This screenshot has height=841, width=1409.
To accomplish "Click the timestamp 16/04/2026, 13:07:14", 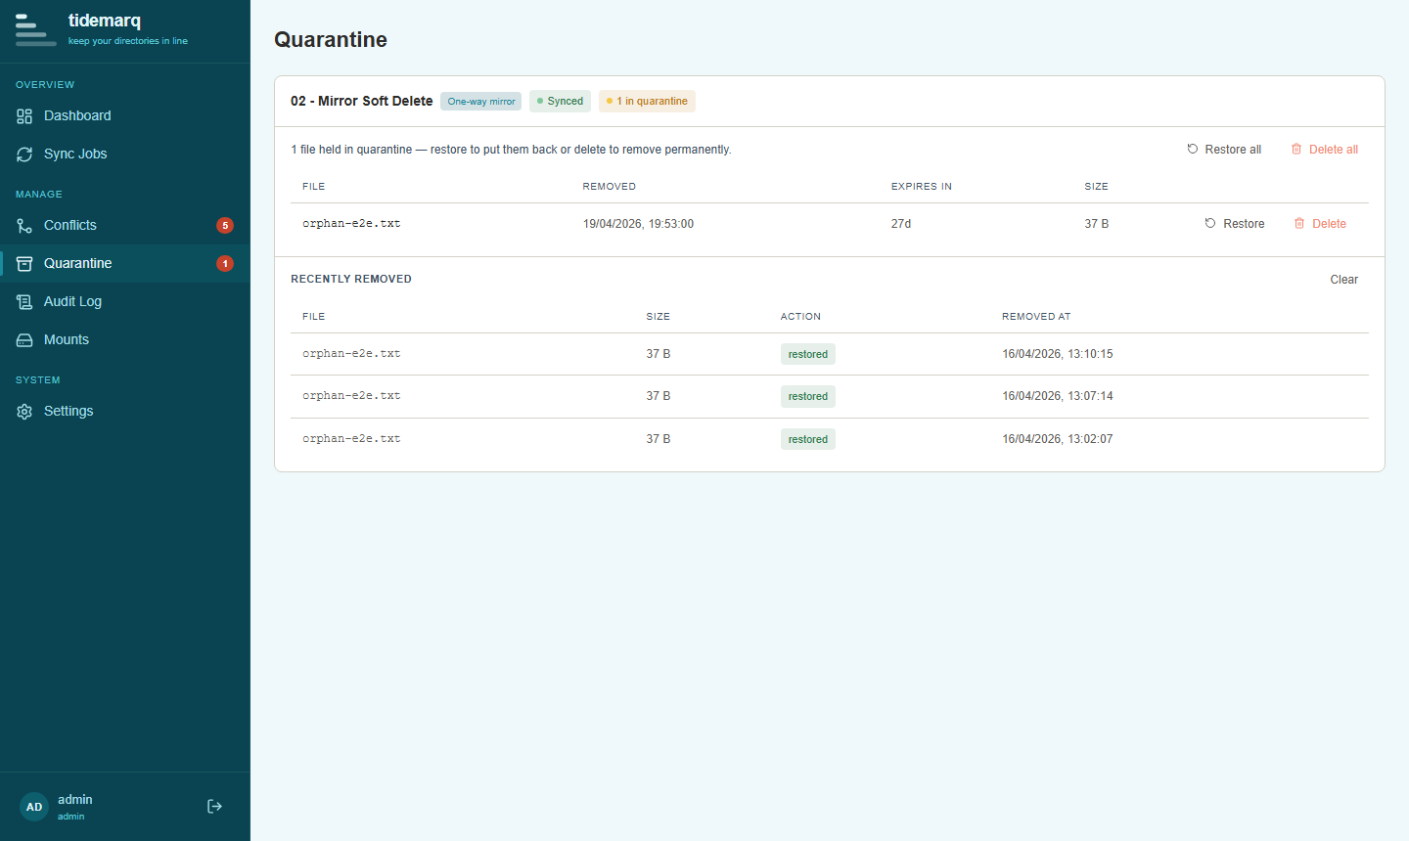I will click(x=1058, y=396).
